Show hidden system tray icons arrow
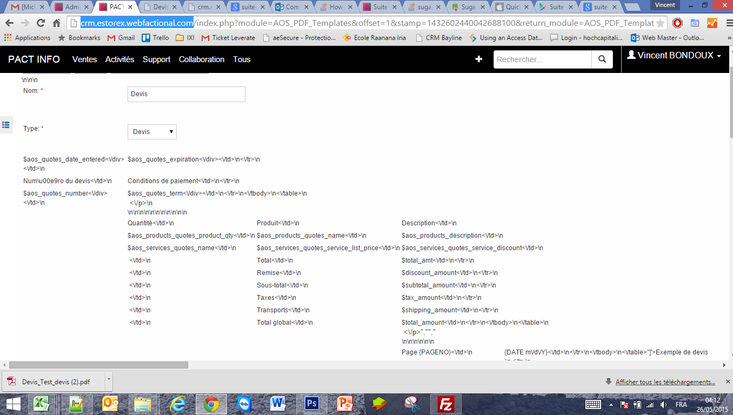733x415 pixels. [x=611, y=404]
